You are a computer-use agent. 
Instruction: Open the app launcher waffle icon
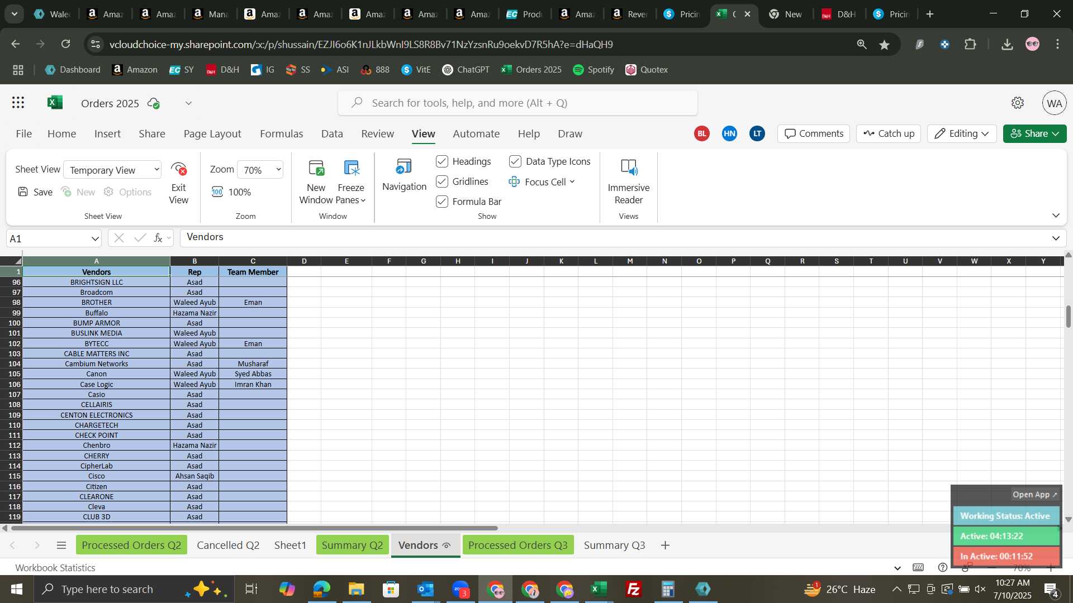tap(18, 103)
